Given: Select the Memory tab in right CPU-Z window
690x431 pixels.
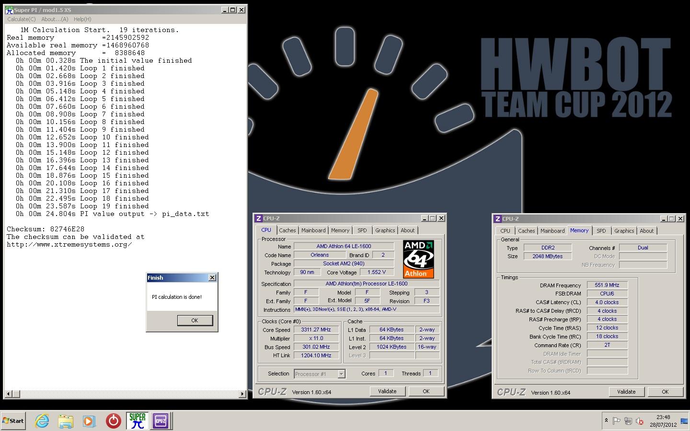Looking at the screenshot, I should coord(579,230).
